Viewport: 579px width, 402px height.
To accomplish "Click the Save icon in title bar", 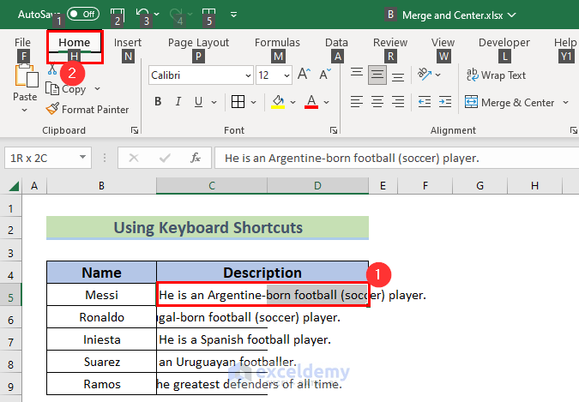I will click(x=118, y=14).
